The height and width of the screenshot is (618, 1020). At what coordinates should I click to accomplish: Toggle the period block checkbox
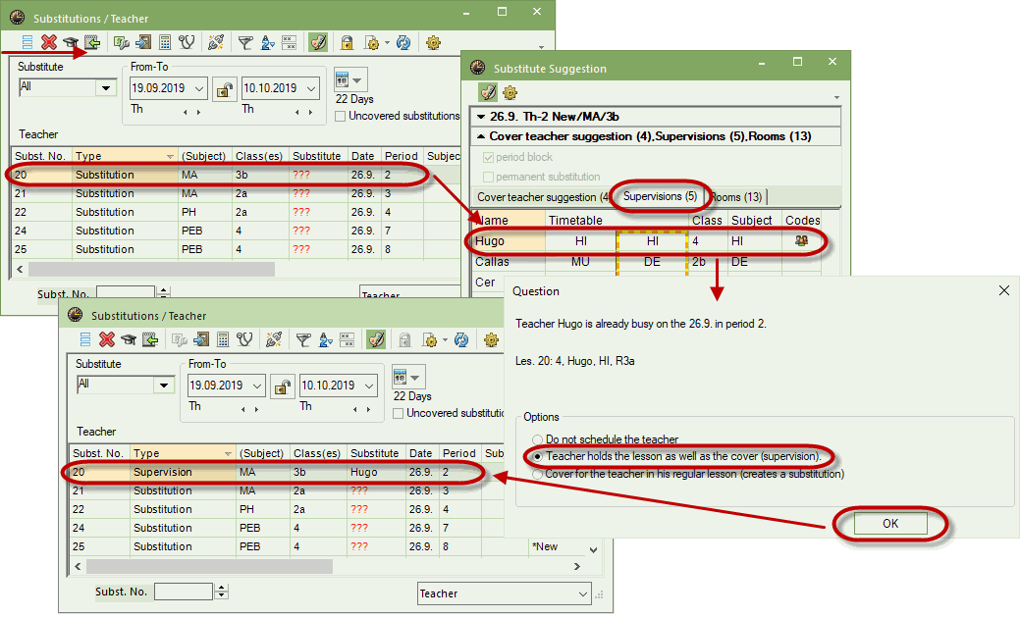point(488,157)
